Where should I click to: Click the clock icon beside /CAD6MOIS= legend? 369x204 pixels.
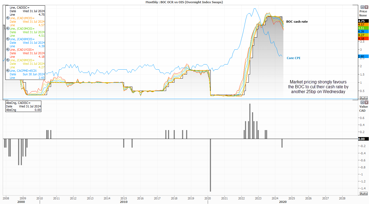(x=8, y=39)
